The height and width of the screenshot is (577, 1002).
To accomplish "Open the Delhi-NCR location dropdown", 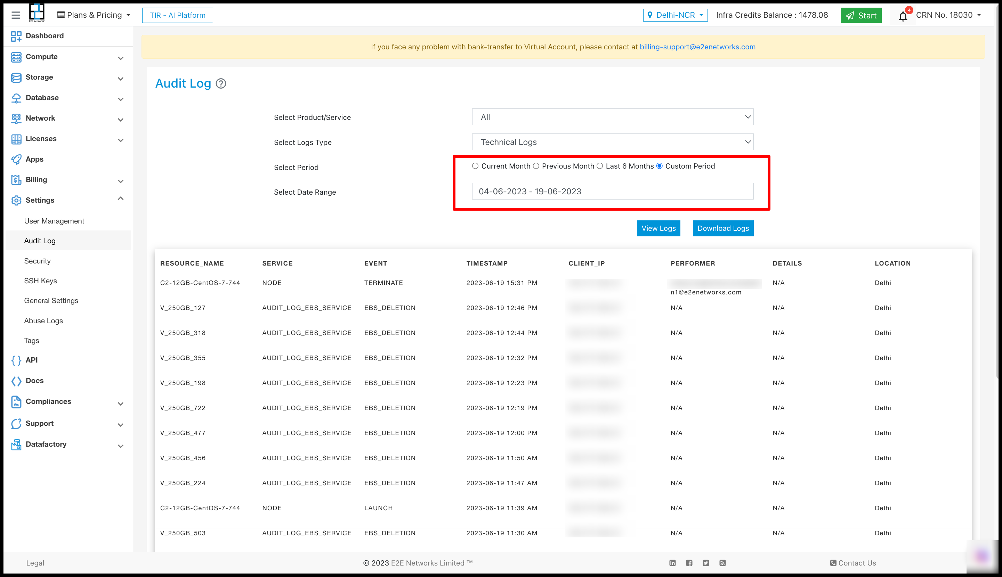I will click(676, 15).
